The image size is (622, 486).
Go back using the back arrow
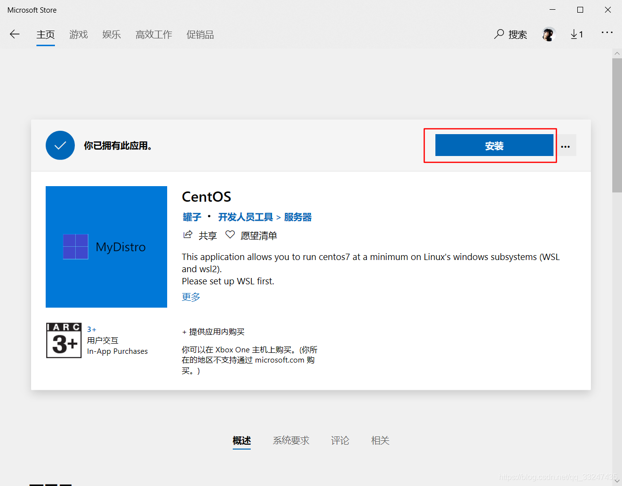[15, 34]
